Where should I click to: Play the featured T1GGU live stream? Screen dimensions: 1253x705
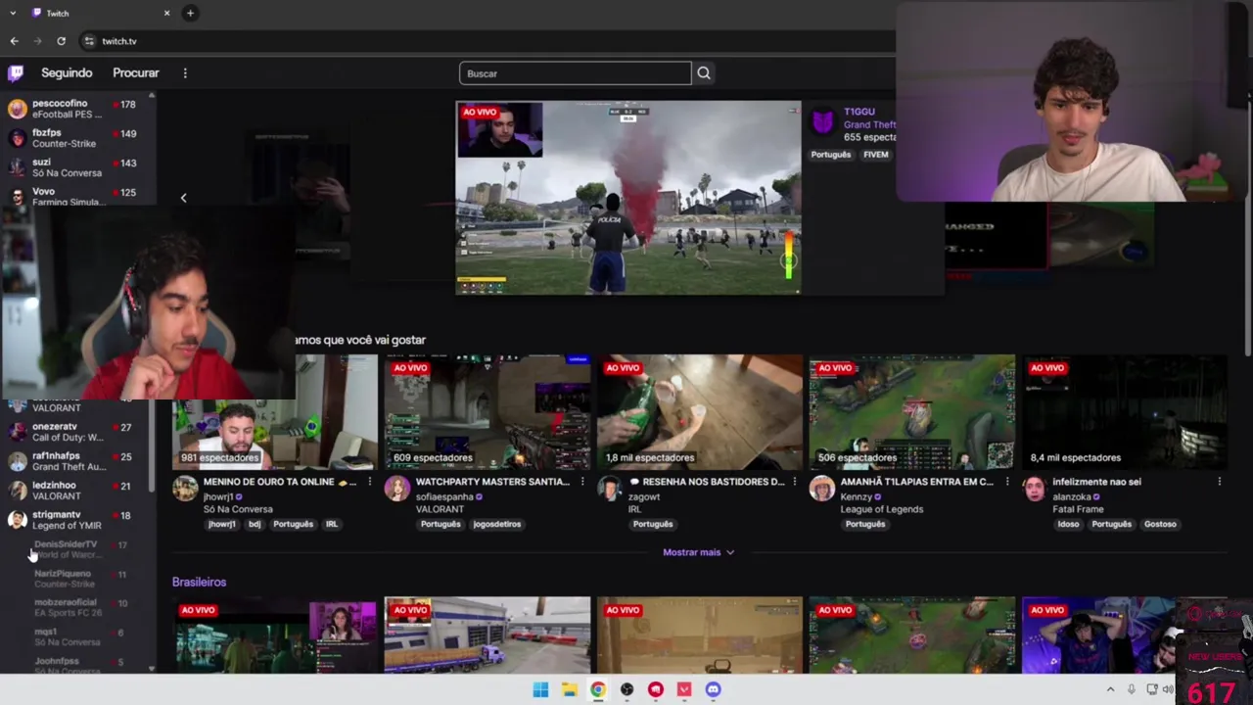(x=628, y=198)
